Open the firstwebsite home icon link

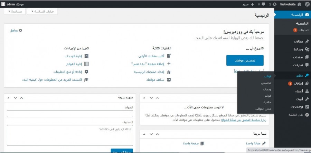(299, 4)
